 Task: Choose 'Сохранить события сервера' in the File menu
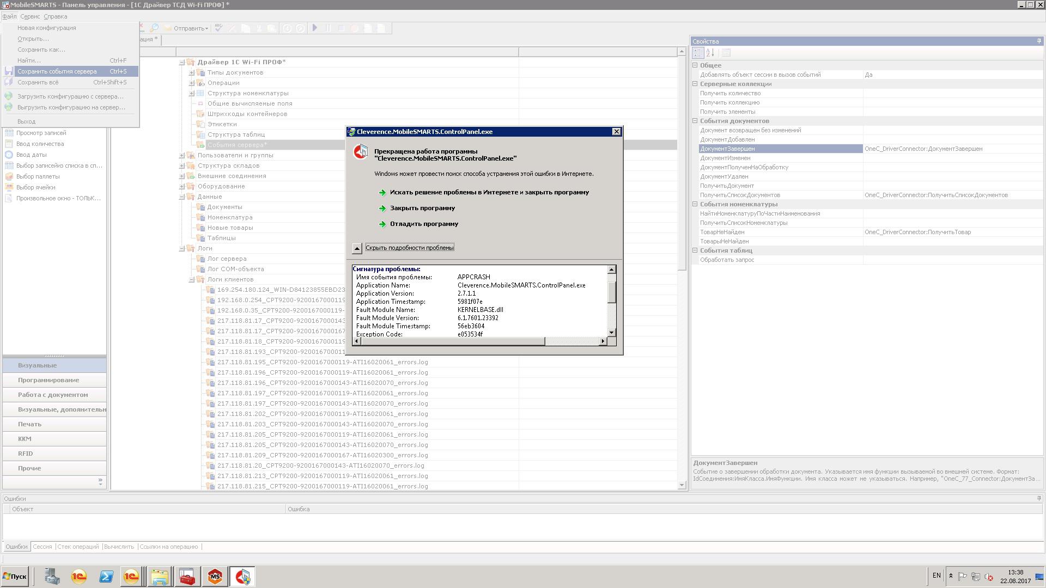click(70, 71)
